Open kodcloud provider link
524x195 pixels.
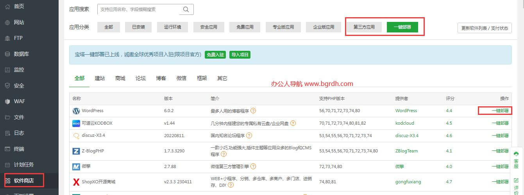404,123
